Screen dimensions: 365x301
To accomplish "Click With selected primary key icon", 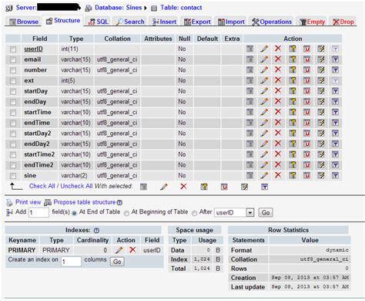I will (204, 187).
